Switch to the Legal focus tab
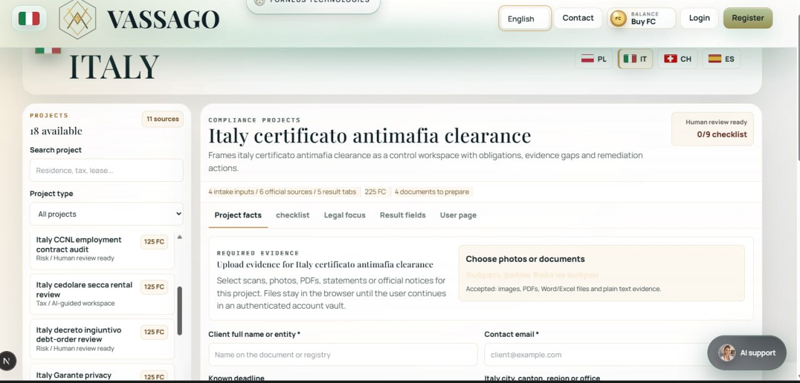Viewport: 800px width, 383px height. pos(344,215)
